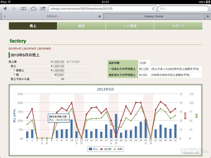Viewport: 211px width, 158px height.
Task: Click the sales bar for day 17
Action: 106,131
